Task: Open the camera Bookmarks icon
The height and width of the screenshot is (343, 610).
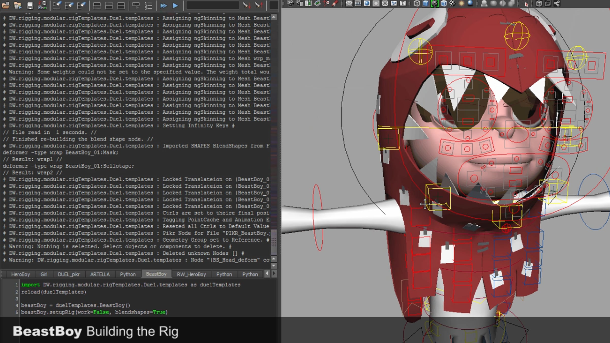Action: pyautogui.click(x=308, y=3)
